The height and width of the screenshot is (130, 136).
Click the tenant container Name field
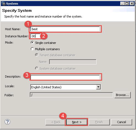click(x=73, y=62)
